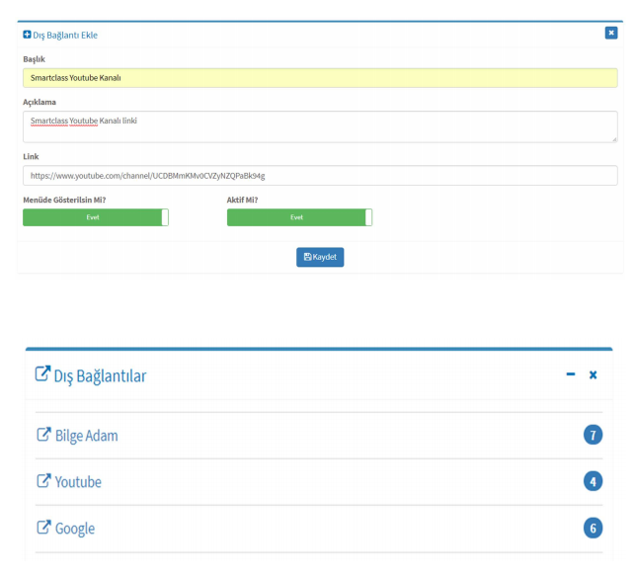Toggle the Menüde Gösterilsin Mi switch
This screenshot has width=635, height=577.
tap(96, 217)
